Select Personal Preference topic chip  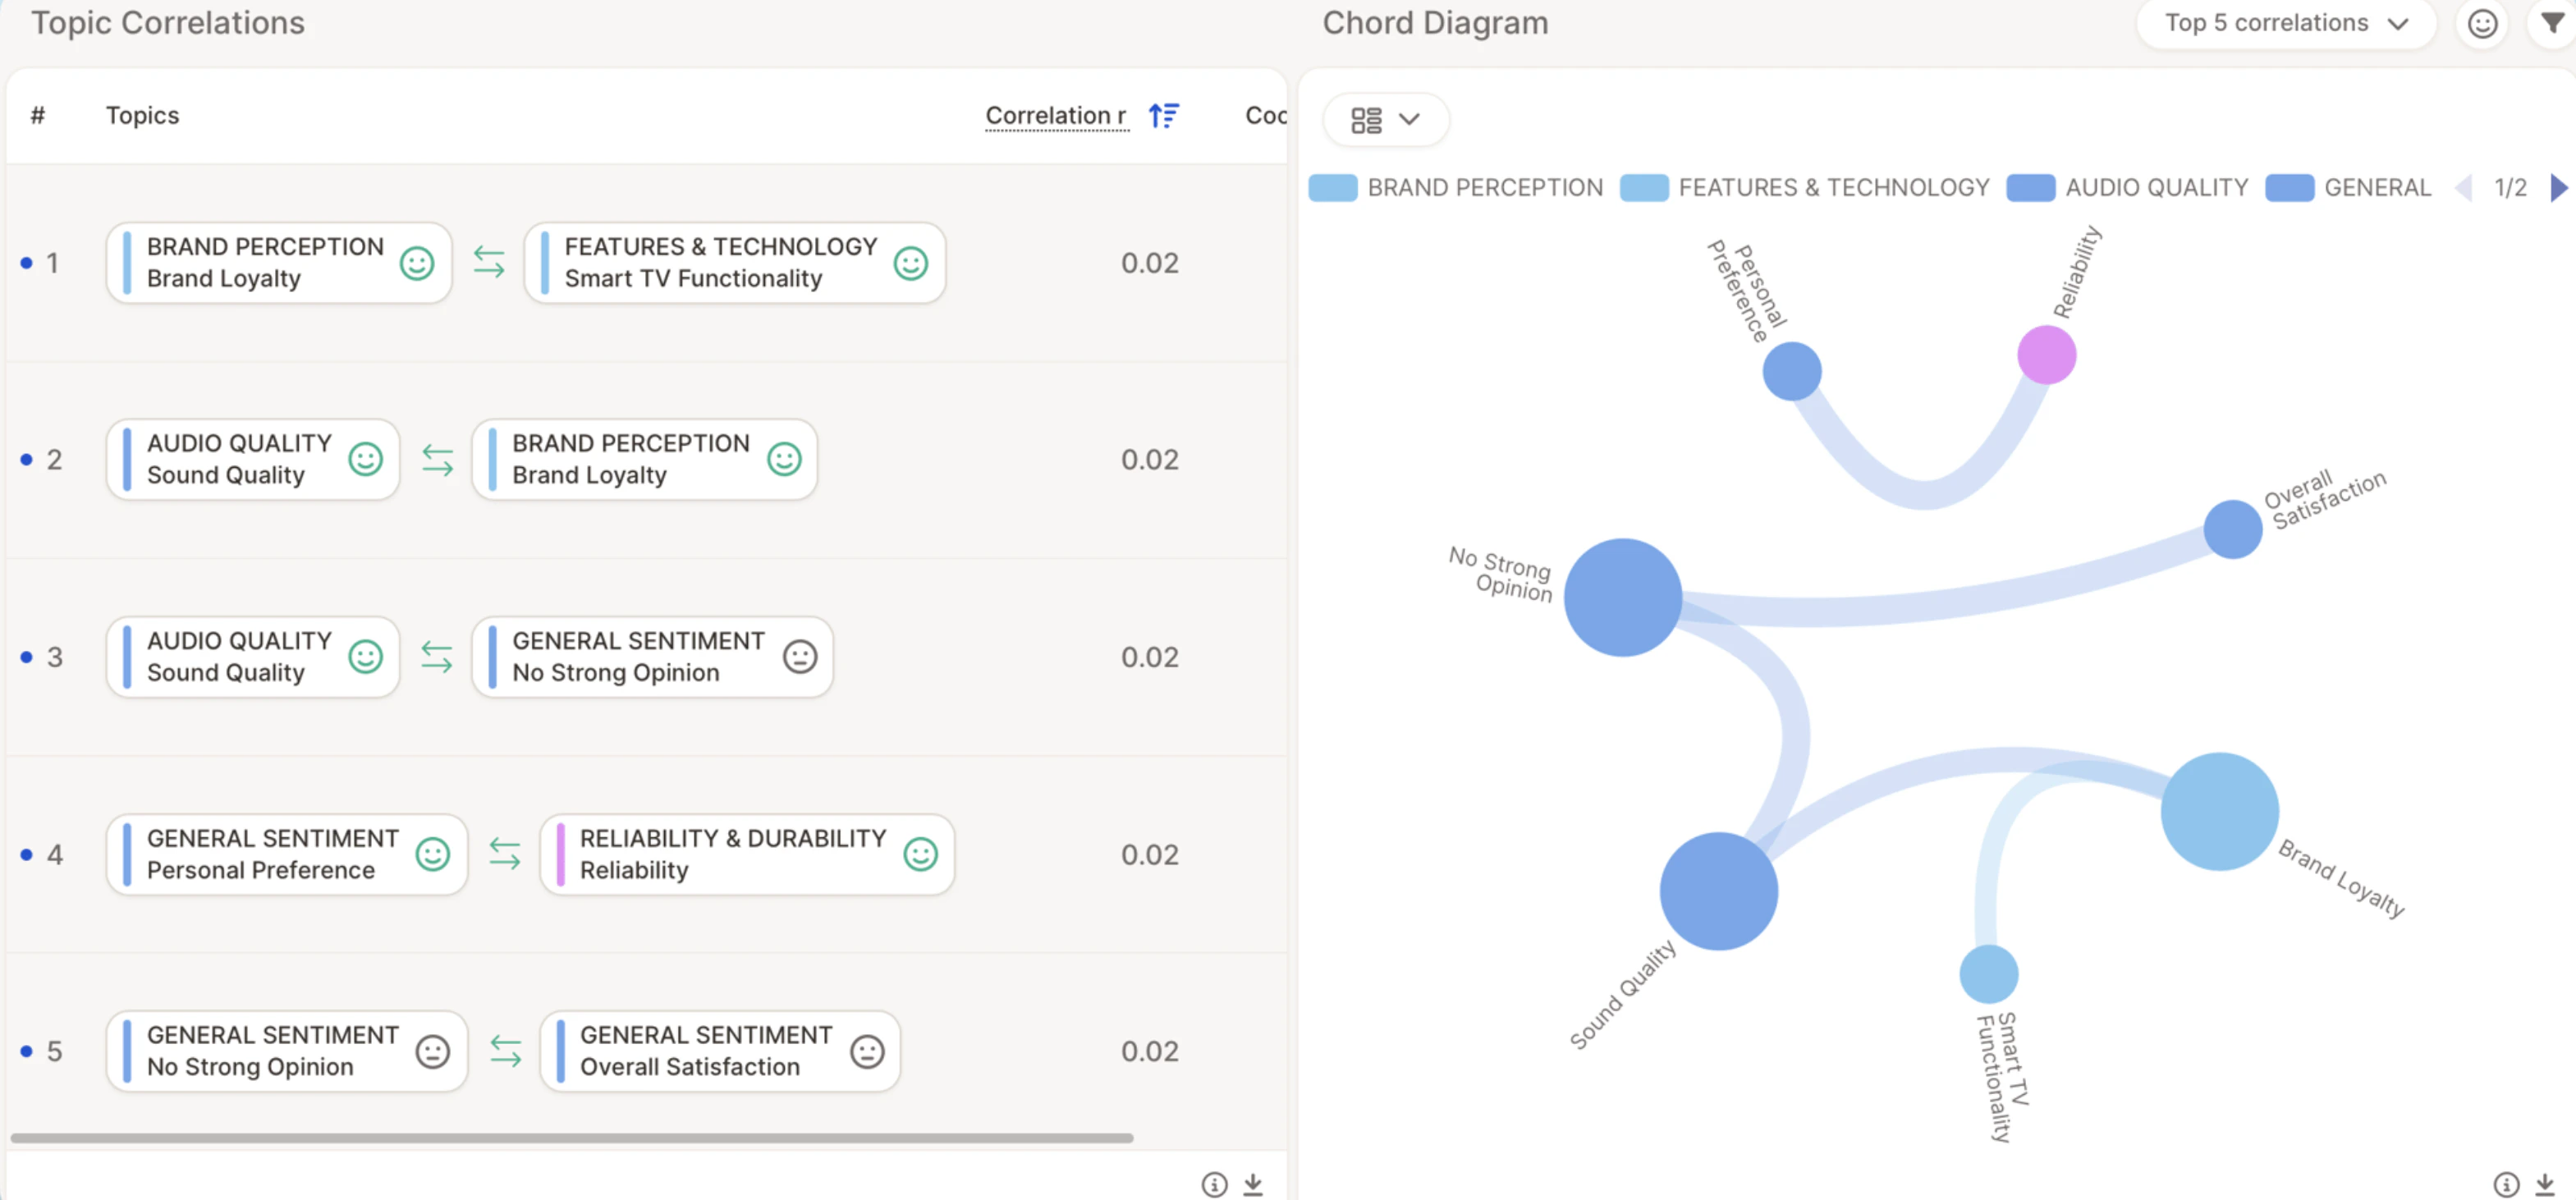(x=287, y=855)
